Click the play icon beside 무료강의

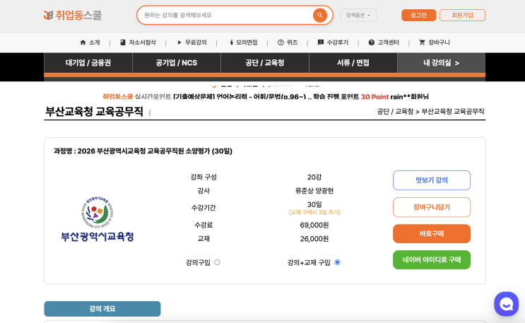pos(179,42)
